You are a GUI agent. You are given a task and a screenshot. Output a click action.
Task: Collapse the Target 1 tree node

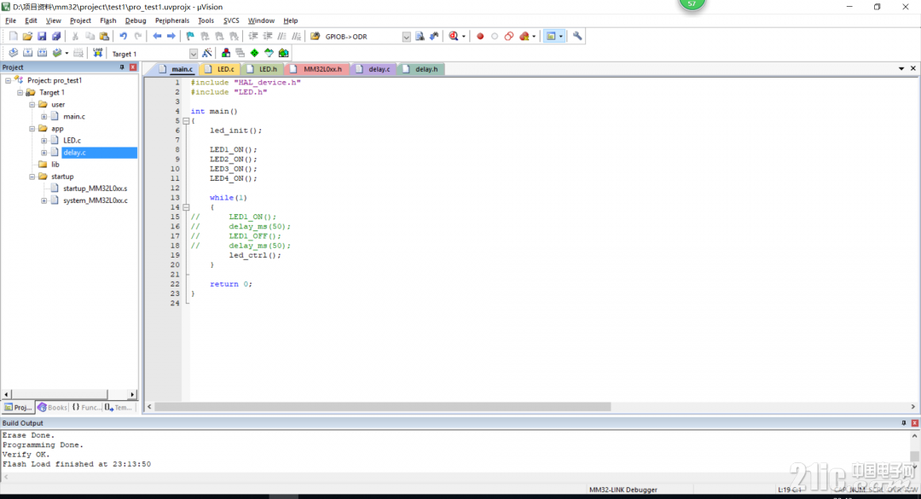point(20,93)
